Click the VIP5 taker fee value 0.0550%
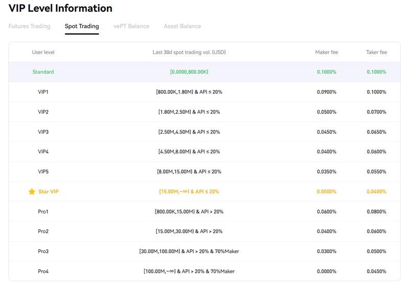 point(376,172)
